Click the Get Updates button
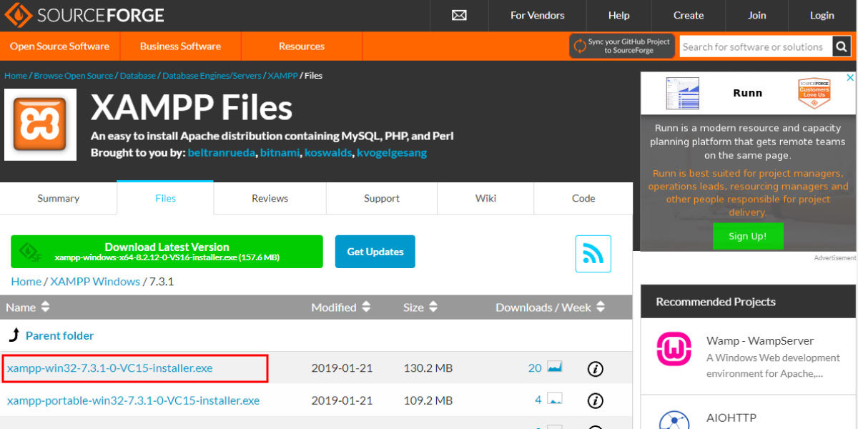858x429 pixels. pos(375,252)
